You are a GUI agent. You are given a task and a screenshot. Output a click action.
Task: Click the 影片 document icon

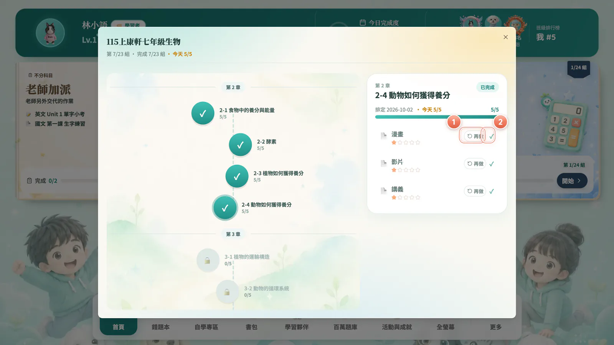(383, 163)
